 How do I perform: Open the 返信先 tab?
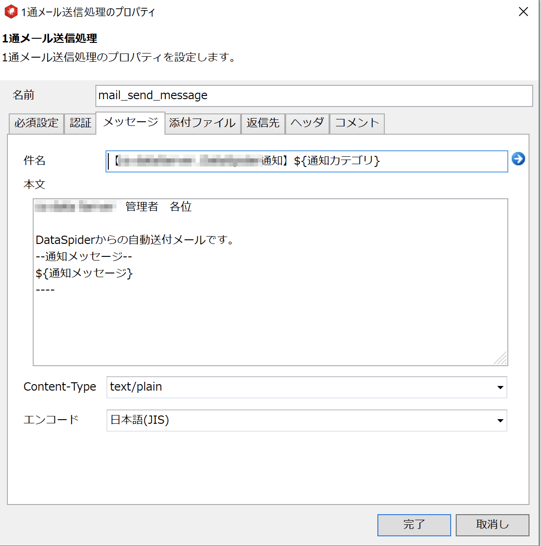(x=263, y=123)
